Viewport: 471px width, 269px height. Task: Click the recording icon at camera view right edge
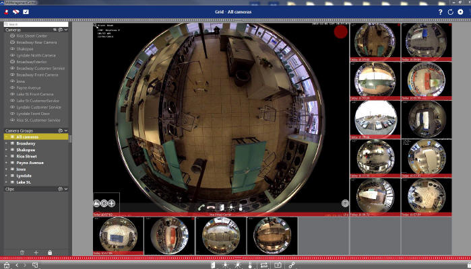click(345, 204)
